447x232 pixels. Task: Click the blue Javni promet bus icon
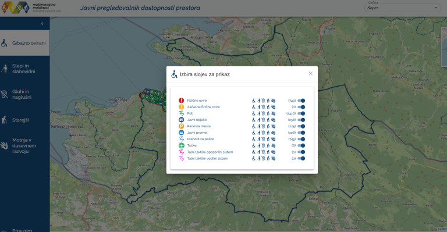[182, 133]
